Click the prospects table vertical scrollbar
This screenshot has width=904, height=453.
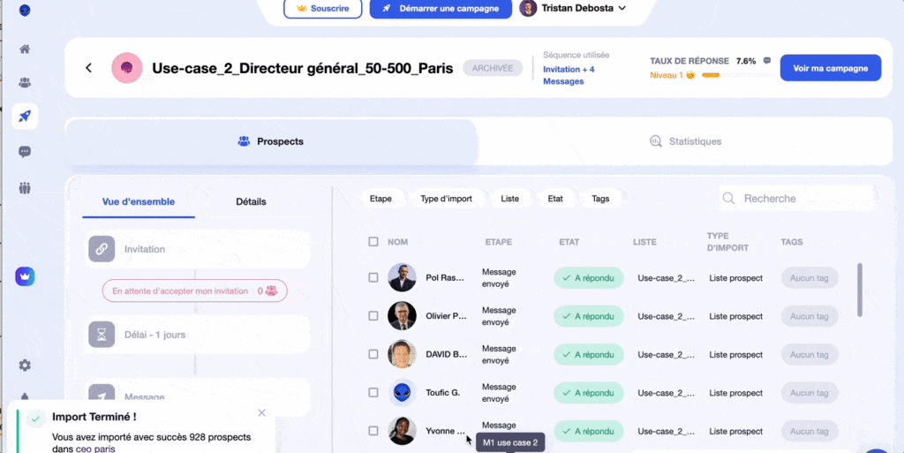(x=860, y=290)
